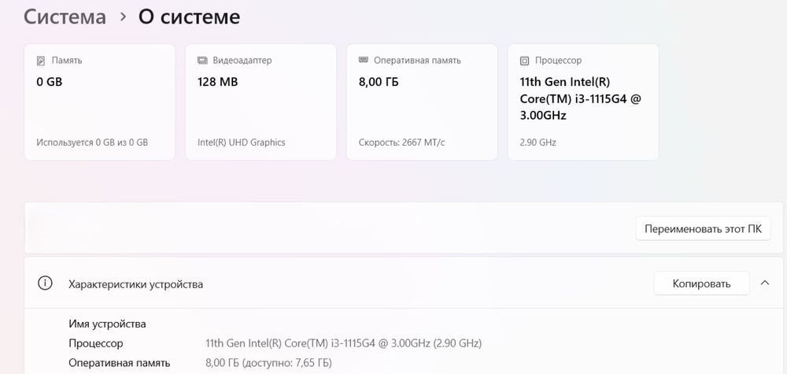Image resolution: width=787 pixels, height=374 pixels.
Task: Select the Оперативная память 8,00 ГБ card value
Action: click(x=379, y=82)
